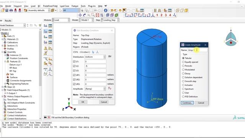Image resolution: width=245 pixels, height=138 pixels.
Task: Click the CSYS pick arrow icon
Action: click(x=93, y=52)
